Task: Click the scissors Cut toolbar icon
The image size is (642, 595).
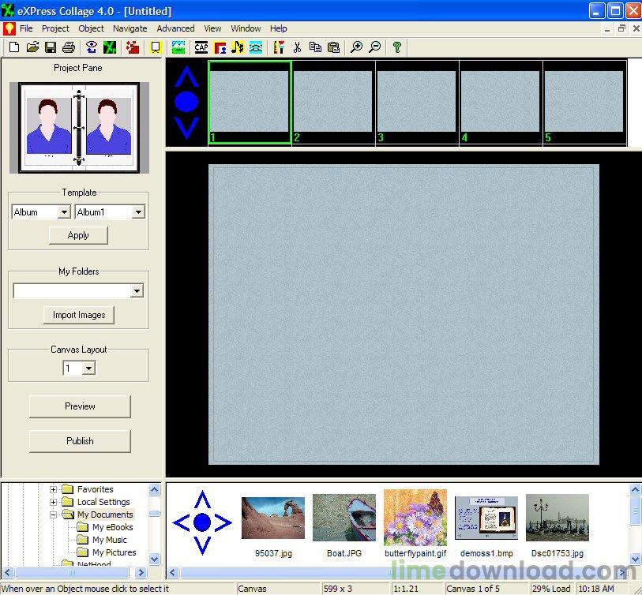Action: click(x=297, y=47)
